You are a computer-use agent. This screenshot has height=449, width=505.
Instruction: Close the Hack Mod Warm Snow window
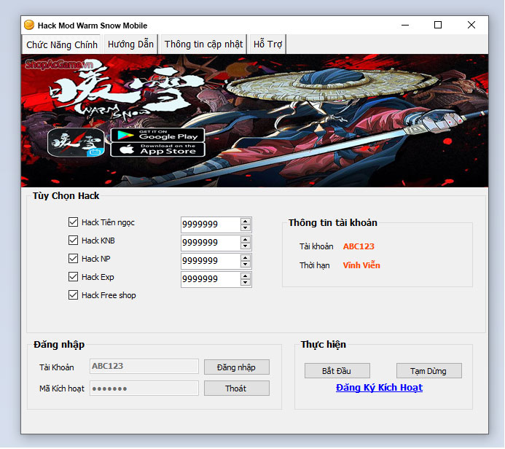(x=471, y=25)
